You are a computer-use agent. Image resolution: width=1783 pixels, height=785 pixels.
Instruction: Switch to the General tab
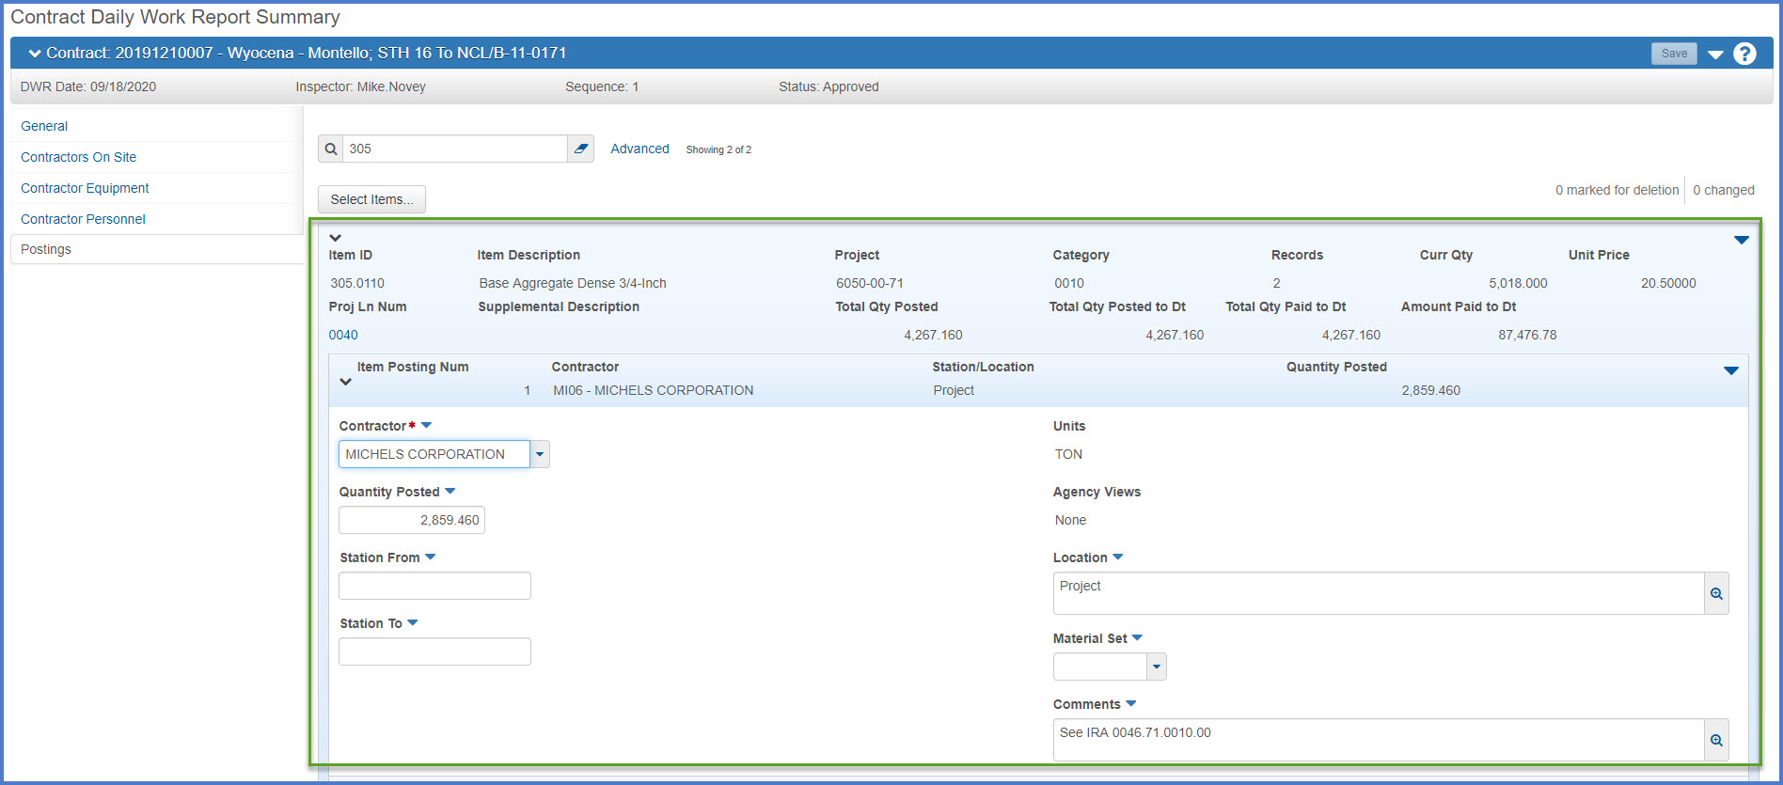tap(44, 126)
